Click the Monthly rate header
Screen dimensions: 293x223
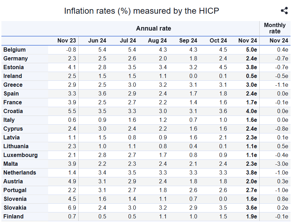(275, 28)
